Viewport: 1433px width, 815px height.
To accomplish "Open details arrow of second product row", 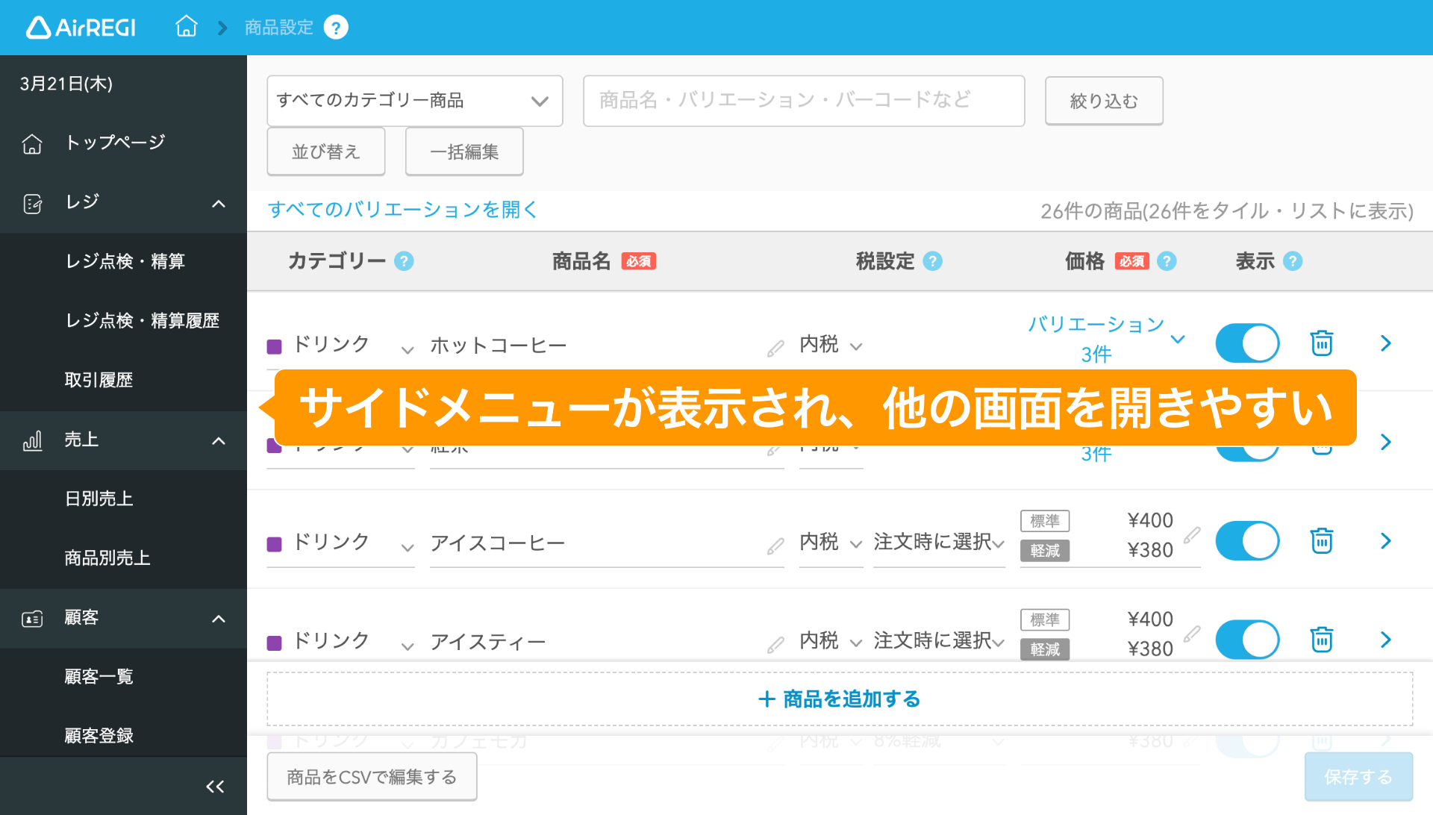I will click(1386, 442).
